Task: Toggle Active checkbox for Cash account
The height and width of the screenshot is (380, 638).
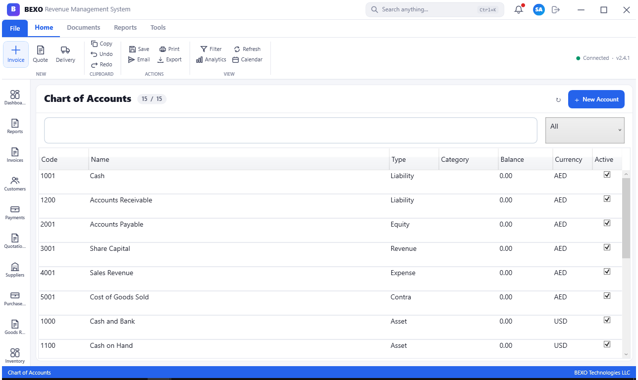Action: coord(607,175)
